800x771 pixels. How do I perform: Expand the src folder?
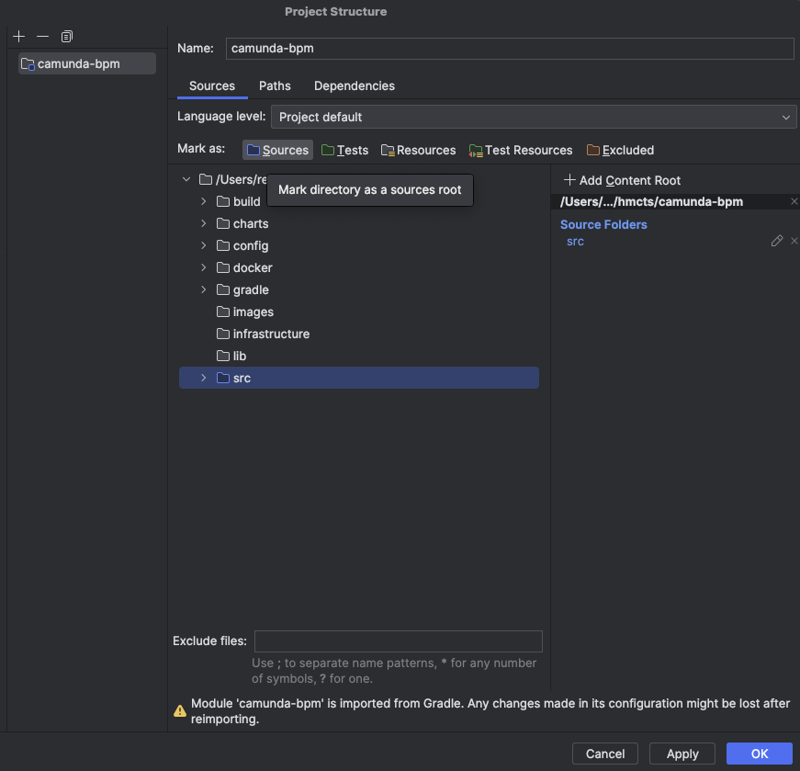click(204, 378)
